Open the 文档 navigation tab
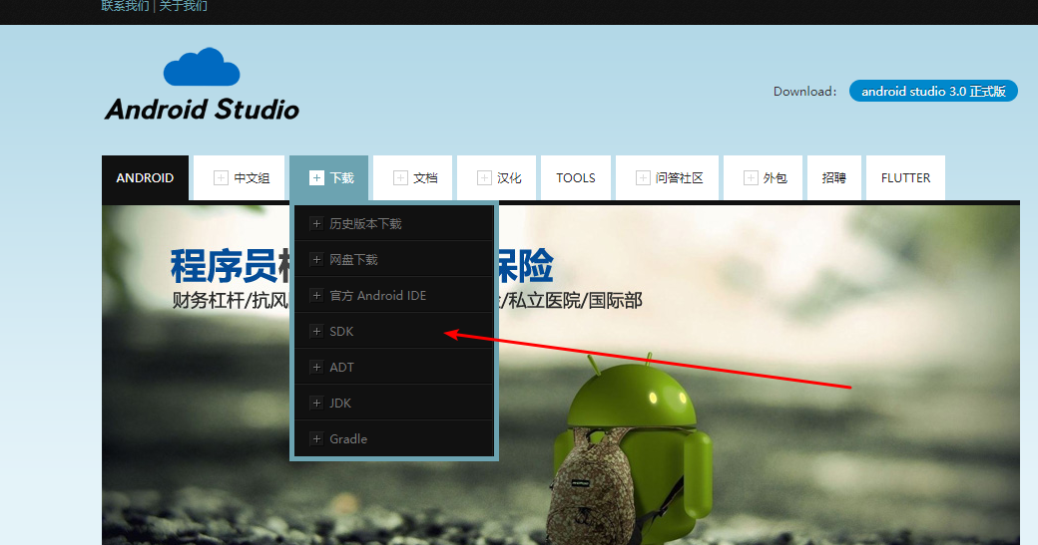 [x=412, y=177]
